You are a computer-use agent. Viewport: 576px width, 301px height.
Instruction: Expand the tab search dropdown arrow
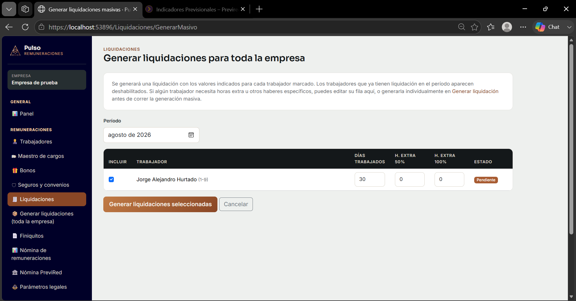(x=9, y=9)
